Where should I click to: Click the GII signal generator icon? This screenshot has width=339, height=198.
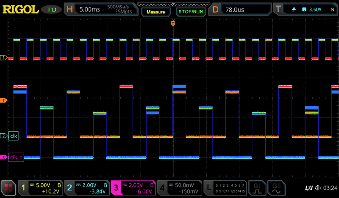(x=277, y=187)
